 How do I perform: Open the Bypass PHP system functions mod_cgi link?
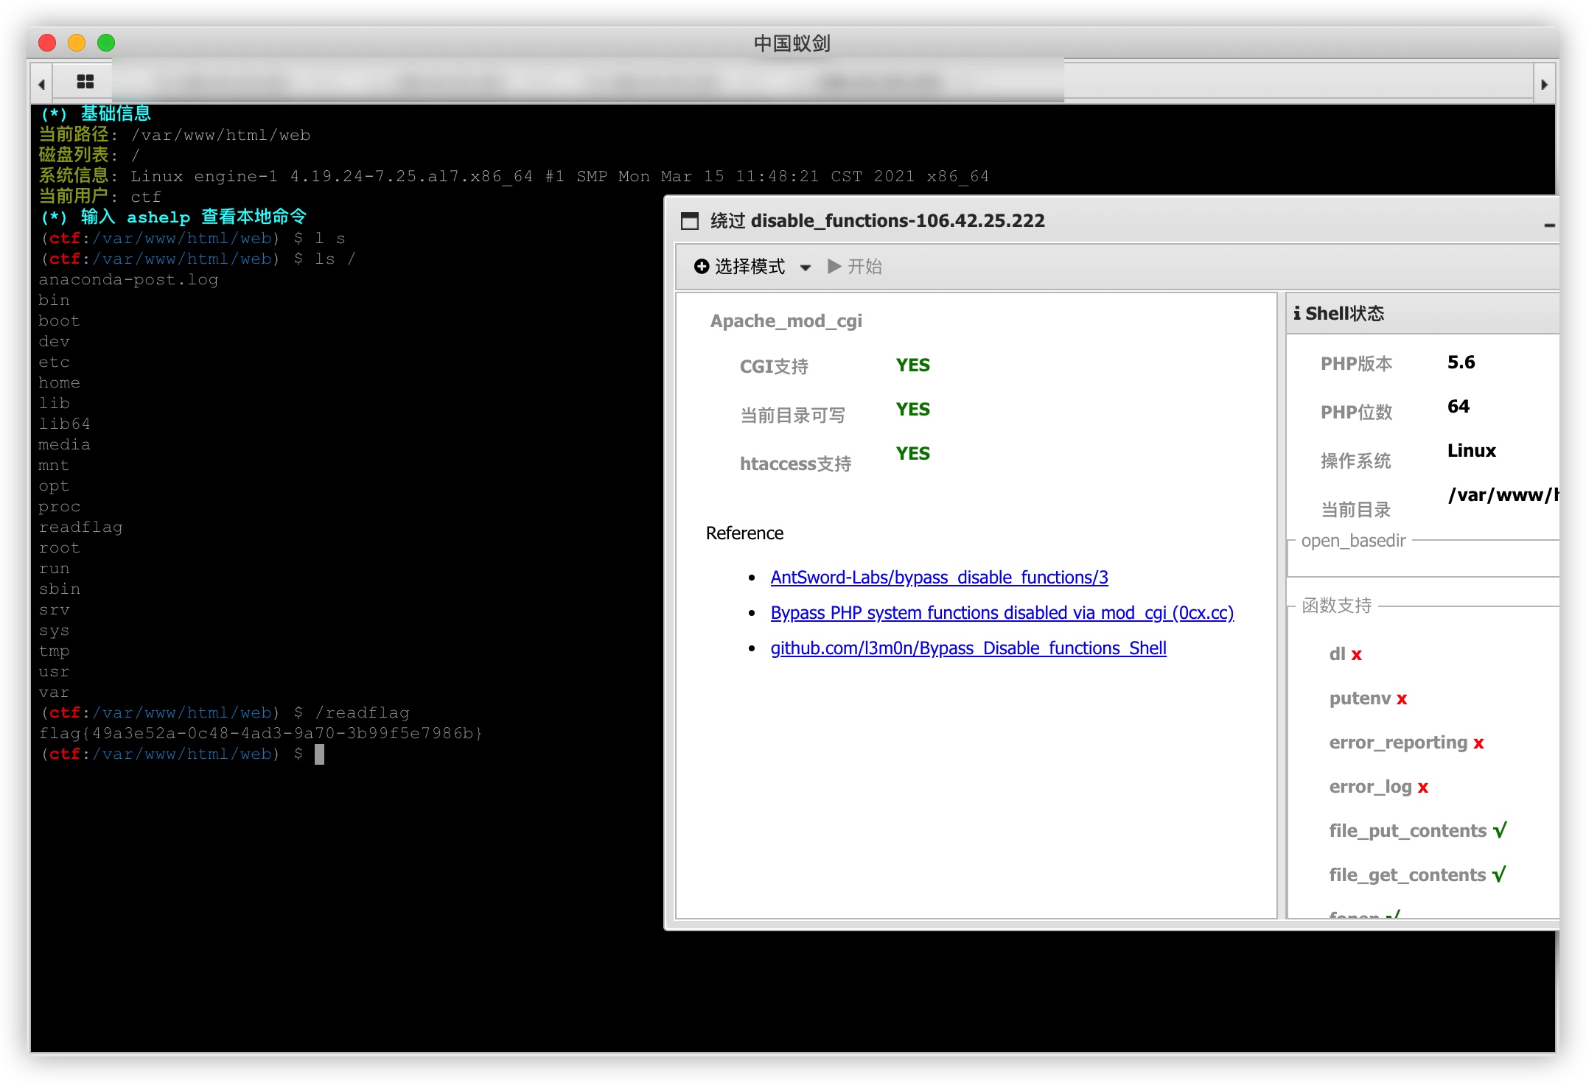point(1002,613)
